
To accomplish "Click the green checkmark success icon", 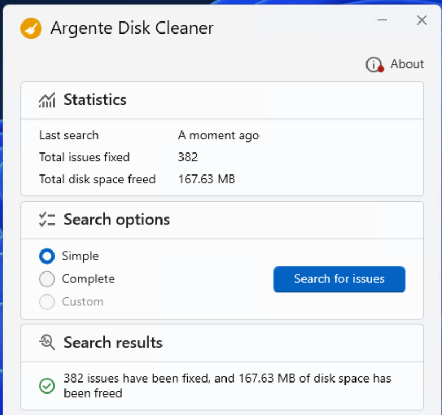I will point(47,386).
